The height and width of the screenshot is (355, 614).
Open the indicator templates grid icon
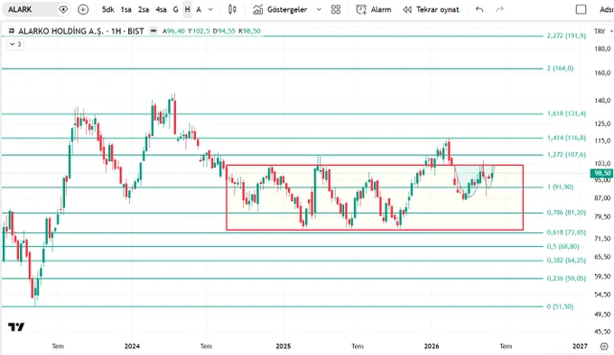coord(336,9)
